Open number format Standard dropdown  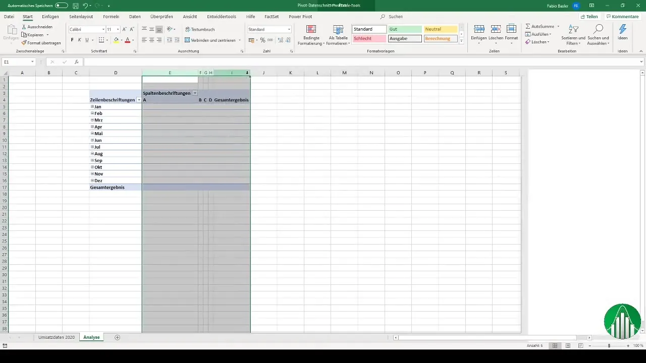289,29
